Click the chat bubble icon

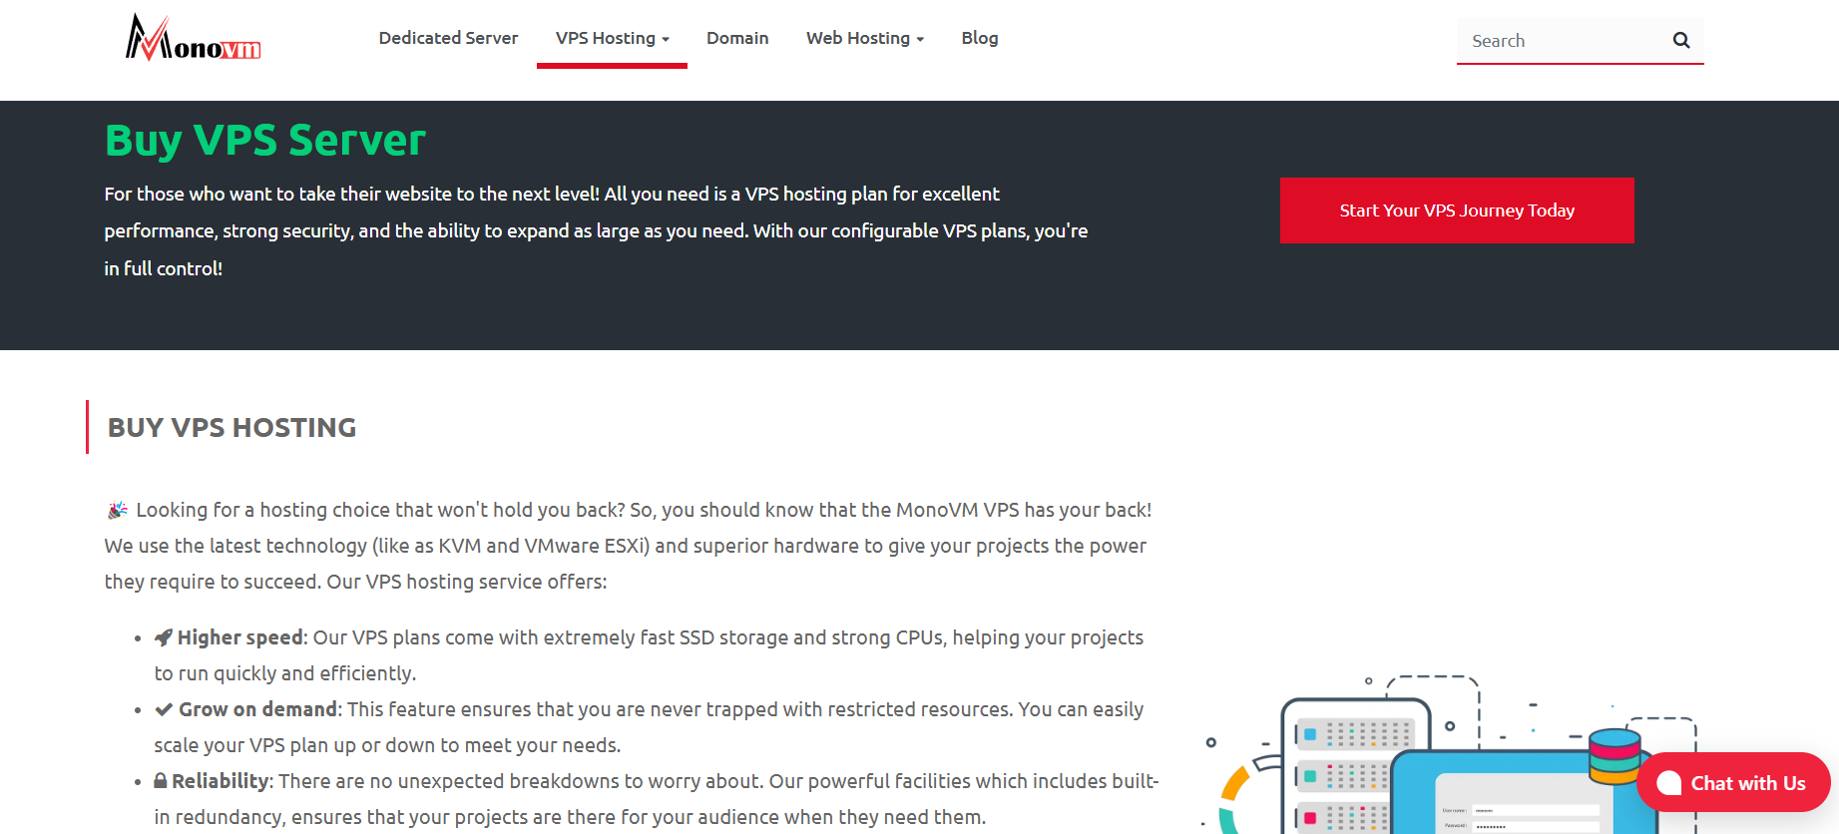click(x=1669, y=783)
